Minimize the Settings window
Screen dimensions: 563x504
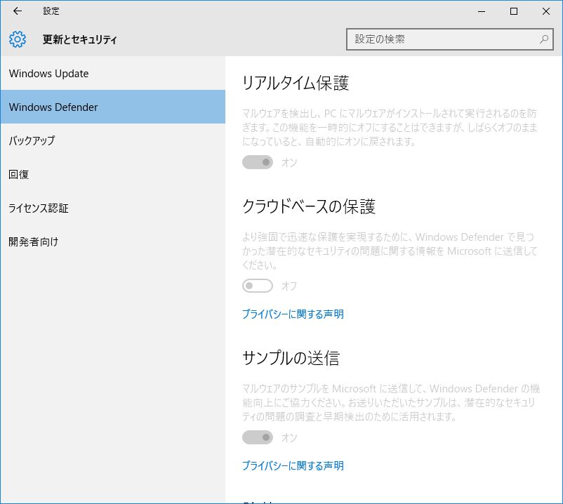click(x=482, y=11)
